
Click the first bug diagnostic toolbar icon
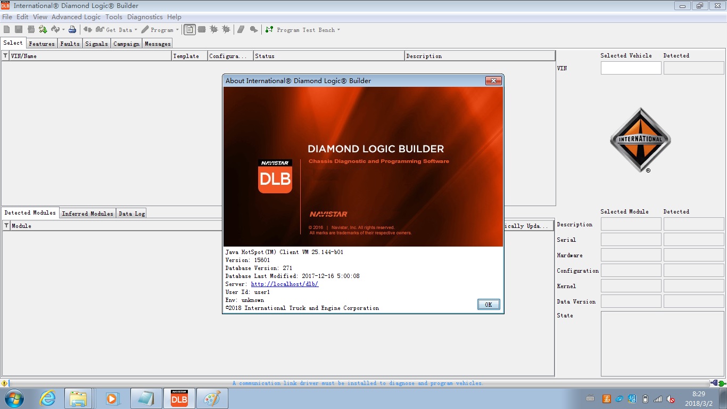point(214,30)
